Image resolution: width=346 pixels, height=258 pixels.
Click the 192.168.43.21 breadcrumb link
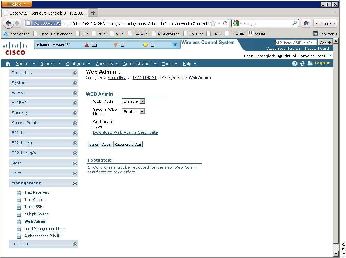click(x=144, y=77)
